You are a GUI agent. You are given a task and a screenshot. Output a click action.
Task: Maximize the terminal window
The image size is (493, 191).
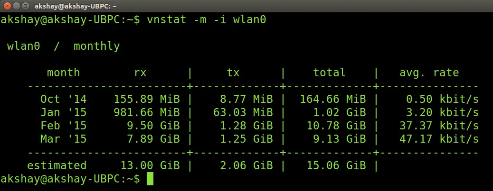pos(25,6)
